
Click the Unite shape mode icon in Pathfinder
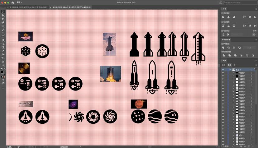223,48
